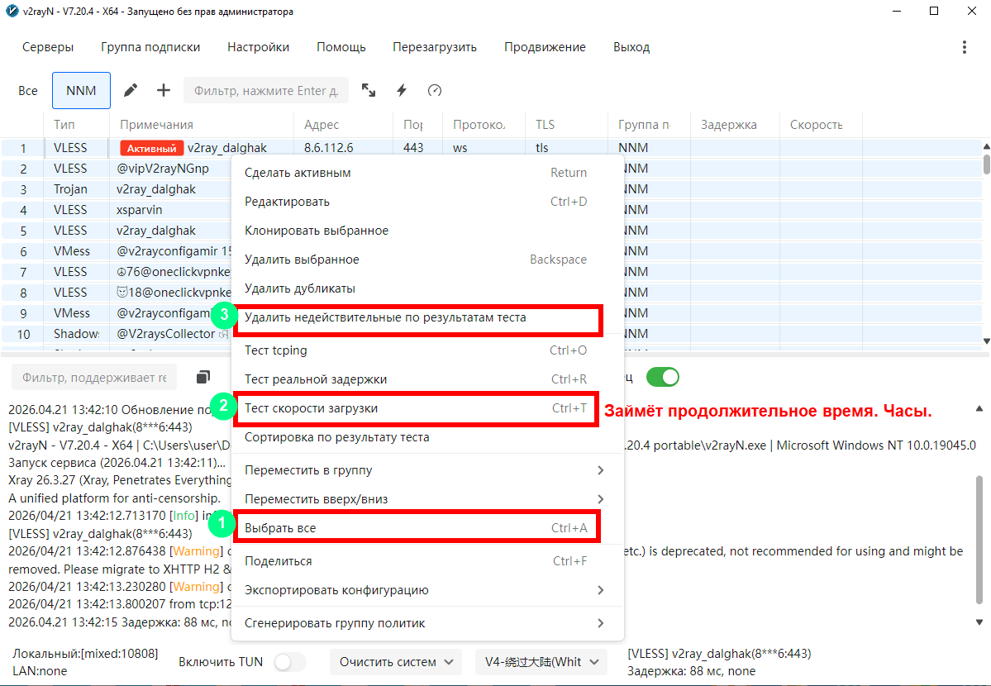Open the system proxy dropdown at the bottom
This screenshot has width=991, height=686.
click(395, 662)
